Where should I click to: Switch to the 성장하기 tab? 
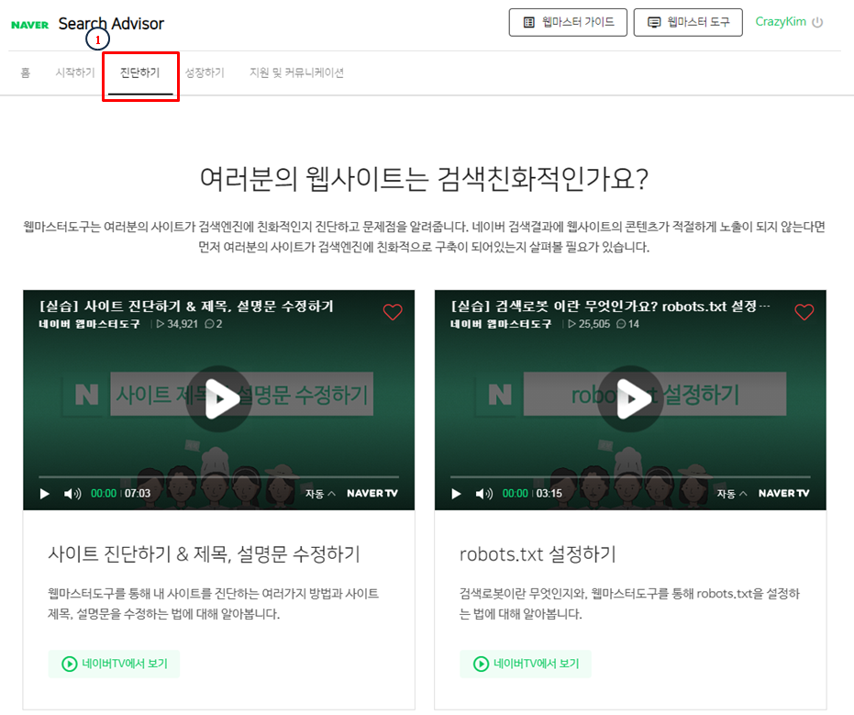pos(205,73)
